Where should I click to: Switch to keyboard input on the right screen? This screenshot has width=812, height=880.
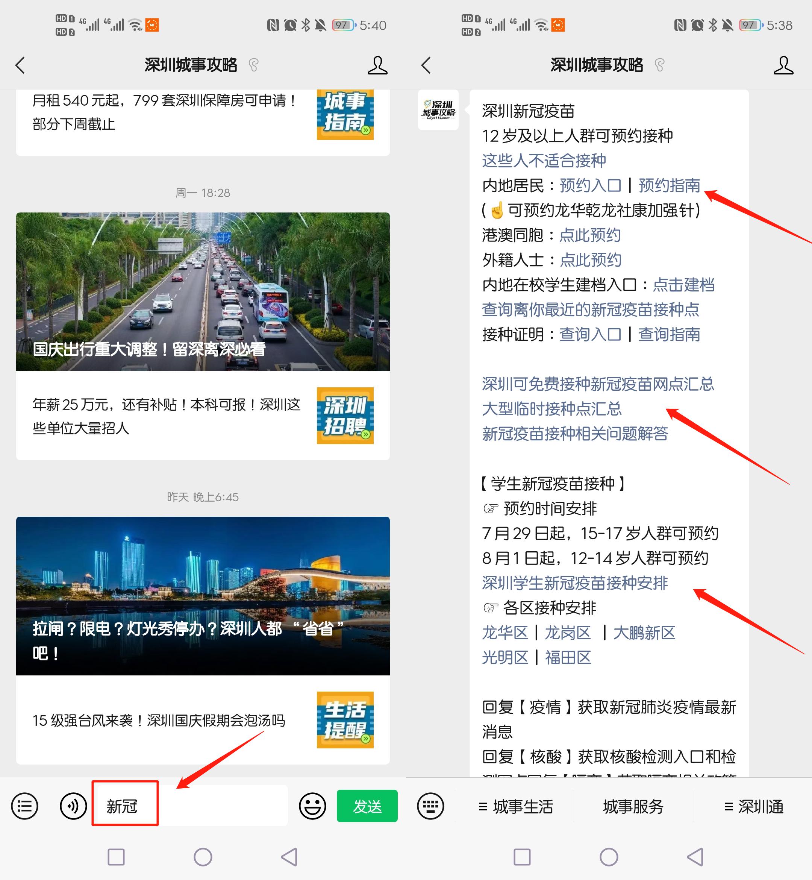coord(430,807)
